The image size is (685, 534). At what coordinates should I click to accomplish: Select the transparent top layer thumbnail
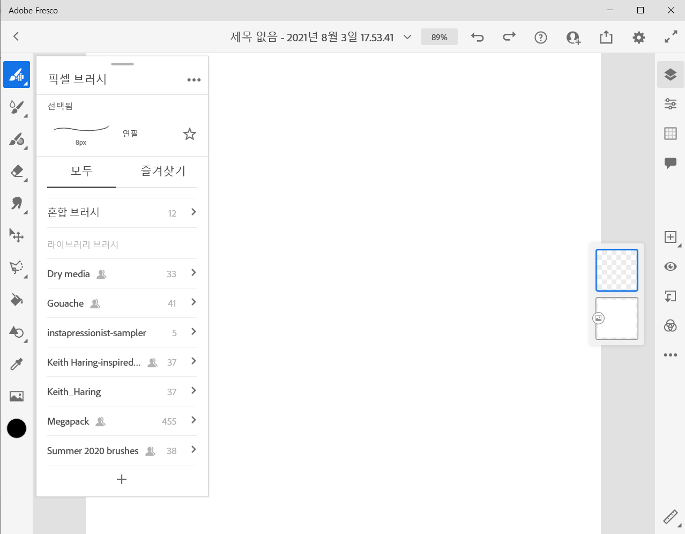click(617, 270)
